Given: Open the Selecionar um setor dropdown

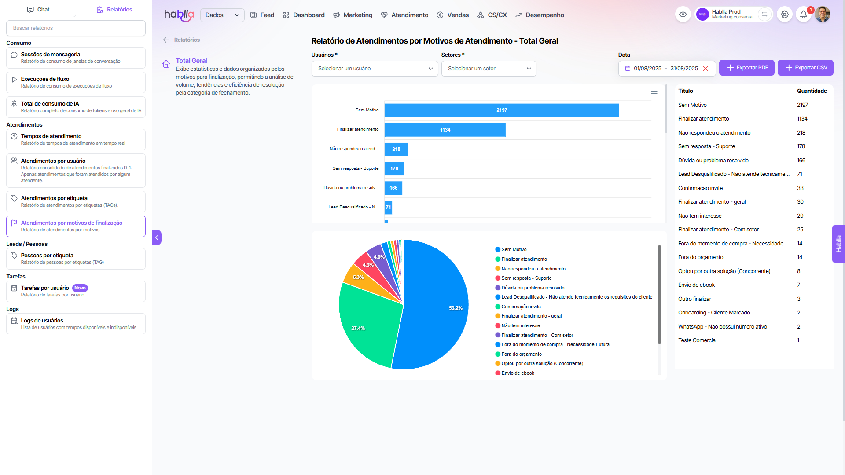Looking at the screenshot, I should click(x=489, y=69).
